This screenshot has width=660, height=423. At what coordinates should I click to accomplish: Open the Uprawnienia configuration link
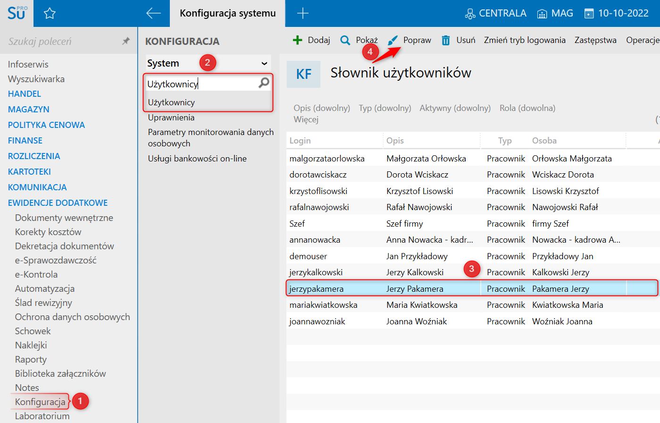point(171,118)
